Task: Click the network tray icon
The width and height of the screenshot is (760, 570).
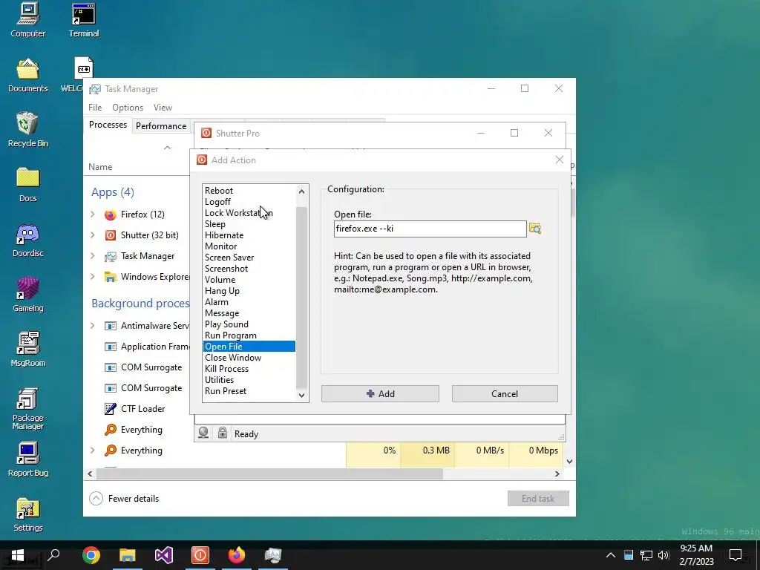Action: [x=646, y=555]
